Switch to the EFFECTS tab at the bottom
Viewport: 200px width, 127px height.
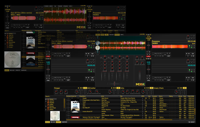(58, 122)
